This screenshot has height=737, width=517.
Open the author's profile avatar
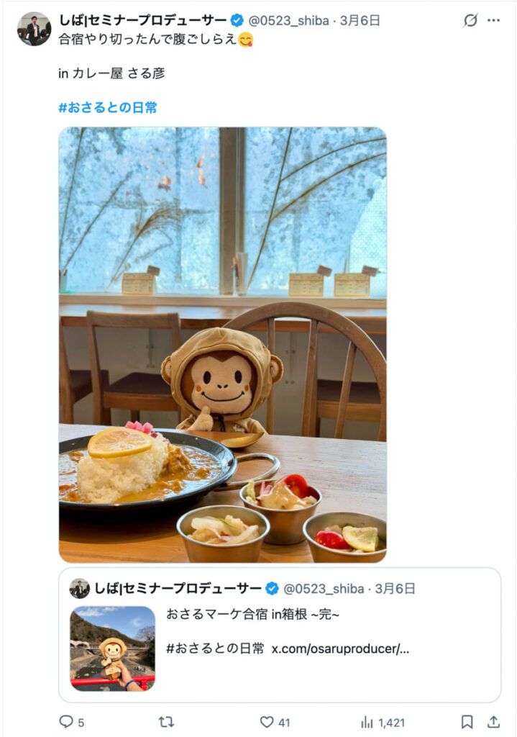click(x=35, y=29)
